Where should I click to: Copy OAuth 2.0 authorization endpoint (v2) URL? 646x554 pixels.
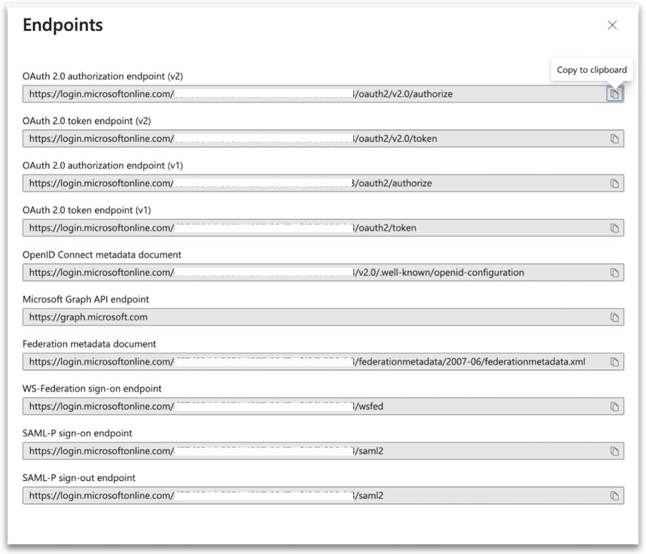click(614, 94)
